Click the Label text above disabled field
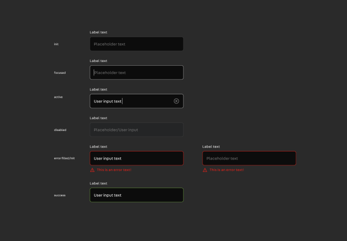Screen dimensions: 347x241 tap(98, 118)
